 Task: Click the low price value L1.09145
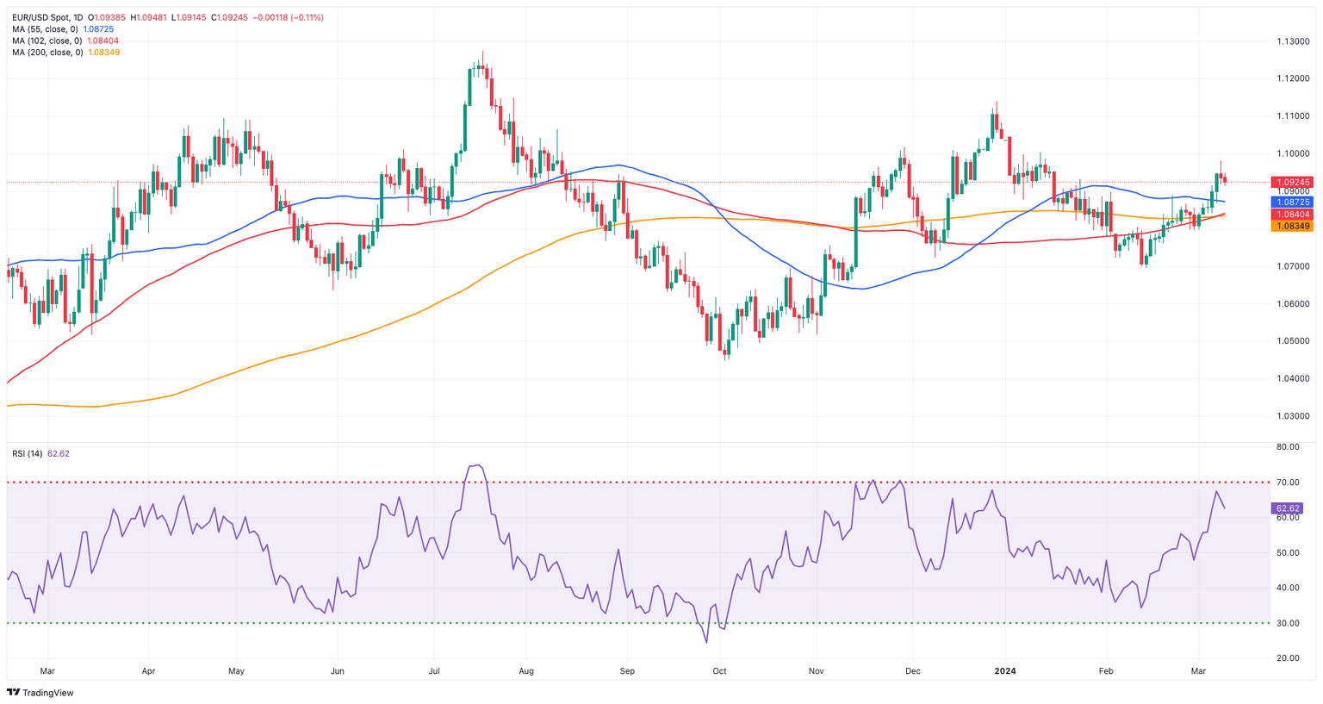click(x=189, y=17)
